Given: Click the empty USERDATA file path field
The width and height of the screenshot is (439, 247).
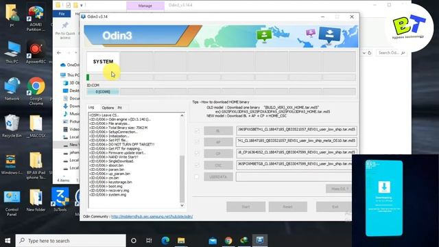Looking at the screenshot, I should click(294, 177).
